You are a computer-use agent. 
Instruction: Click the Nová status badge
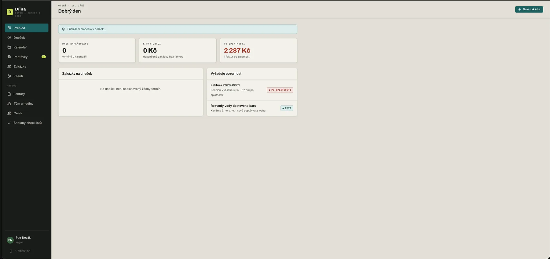(x=287, y=108)
